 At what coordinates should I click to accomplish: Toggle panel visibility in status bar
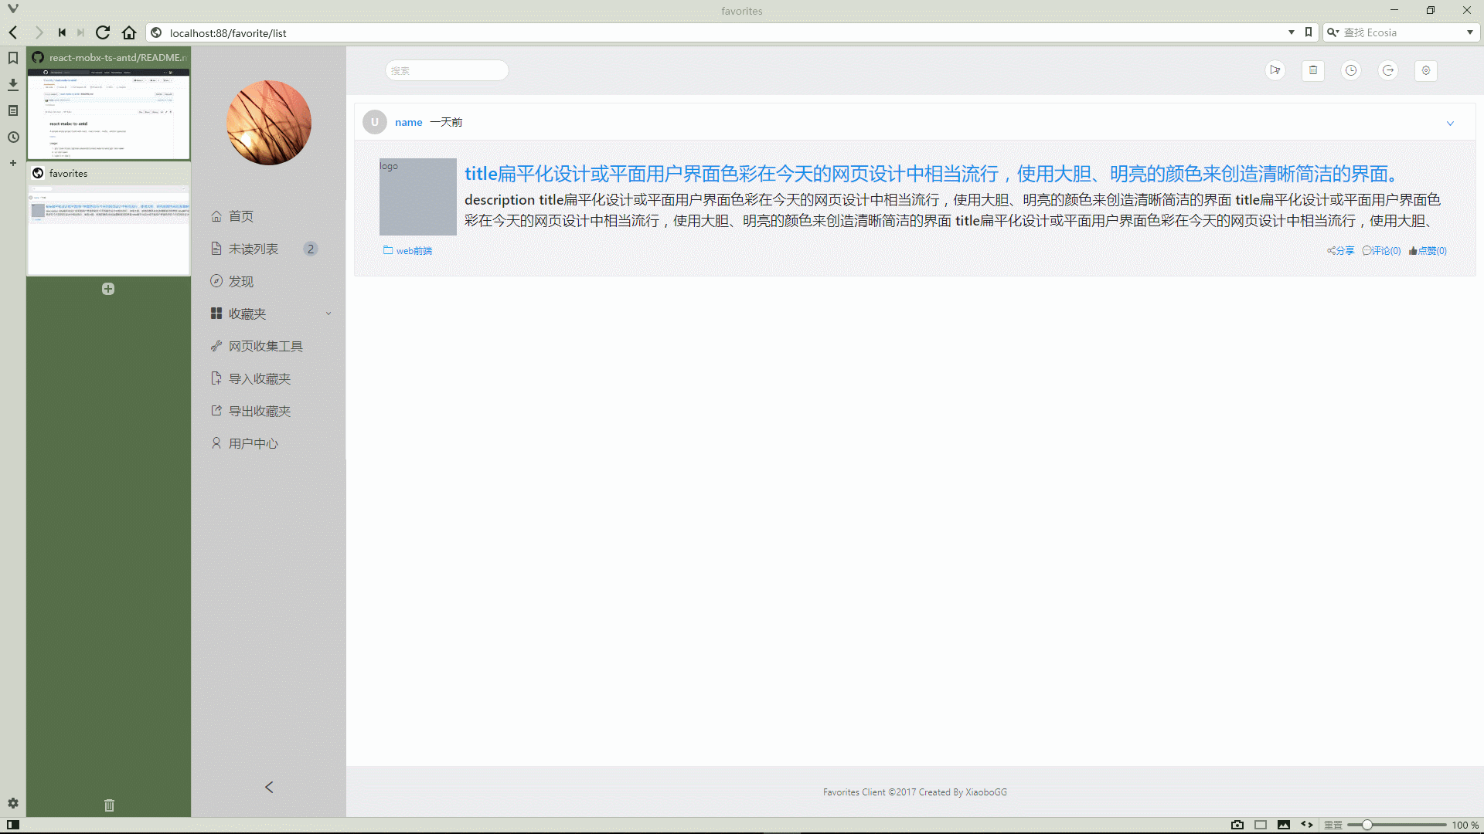point(13,825)
